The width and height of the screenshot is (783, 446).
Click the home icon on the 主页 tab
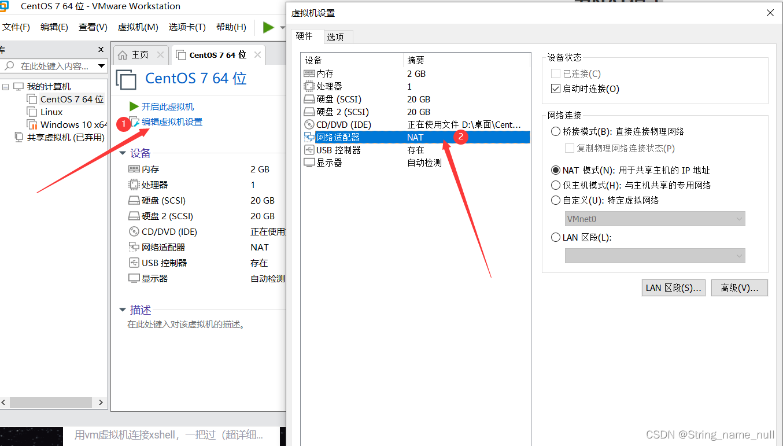(123, 55)
